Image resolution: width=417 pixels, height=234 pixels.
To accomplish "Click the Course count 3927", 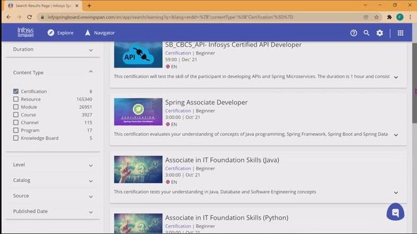I will click(x=87, y=114).
